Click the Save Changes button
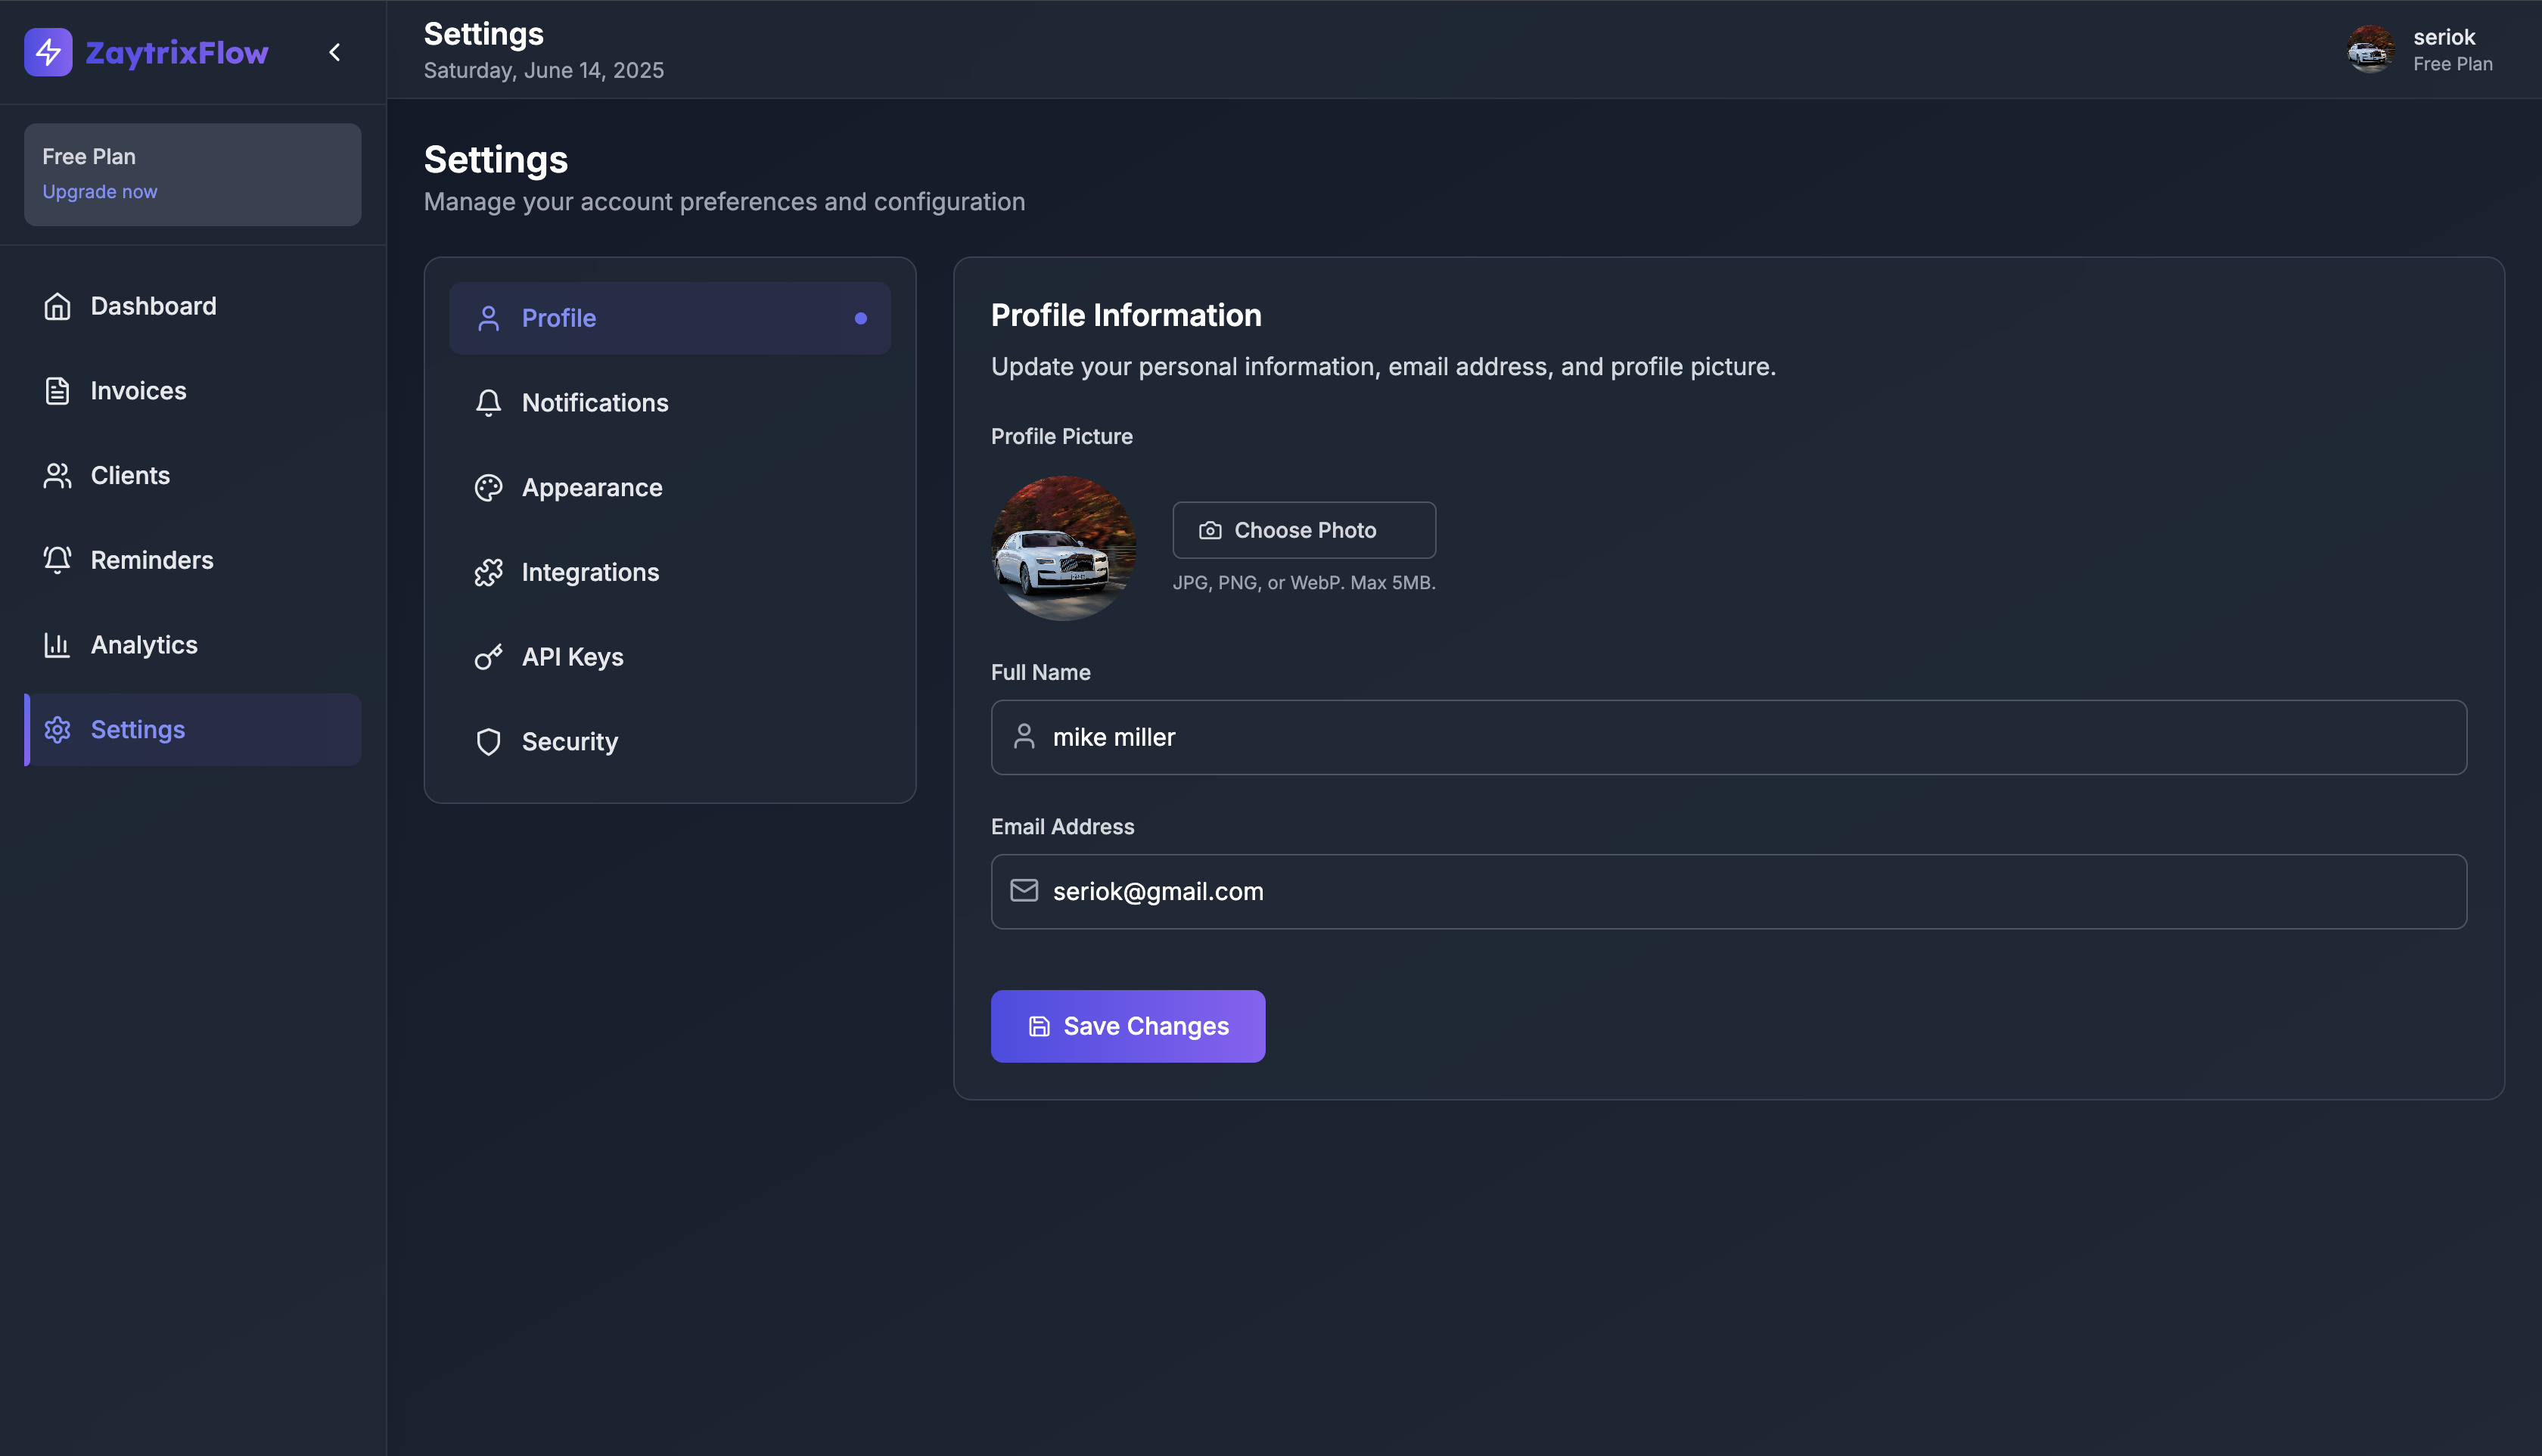2542x1456 pixels. (x=1127, y=1026)
